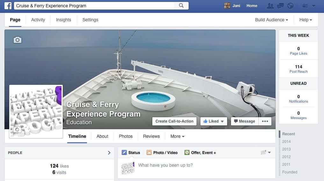
Task: Click the three-dots more actions button
Action: click(265, 121)
